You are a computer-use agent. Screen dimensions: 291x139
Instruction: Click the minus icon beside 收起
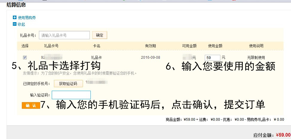pyautogui.click(x=14, y=24)
